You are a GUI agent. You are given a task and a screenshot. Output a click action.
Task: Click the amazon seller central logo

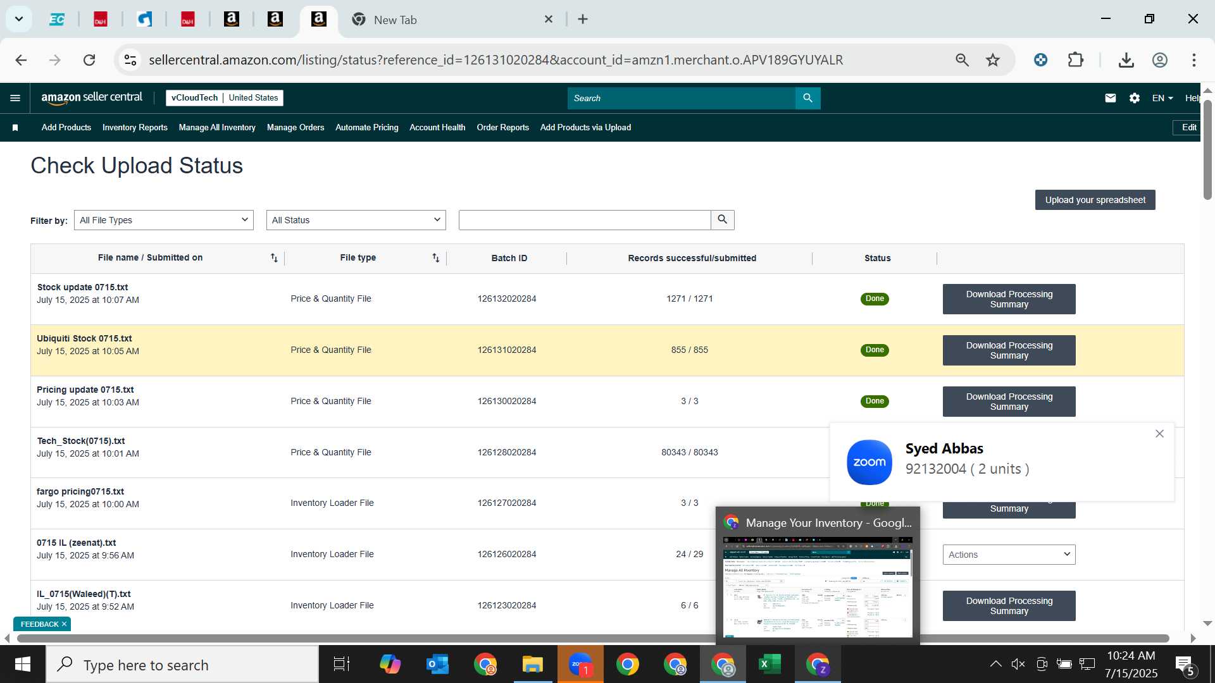(92, 98)
